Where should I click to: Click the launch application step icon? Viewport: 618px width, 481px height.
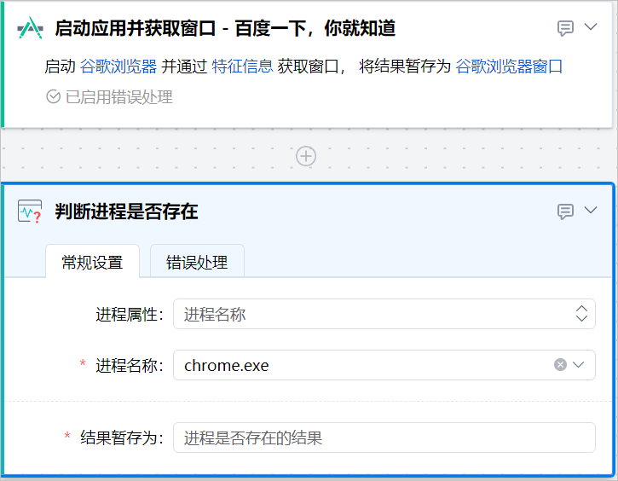30,28
